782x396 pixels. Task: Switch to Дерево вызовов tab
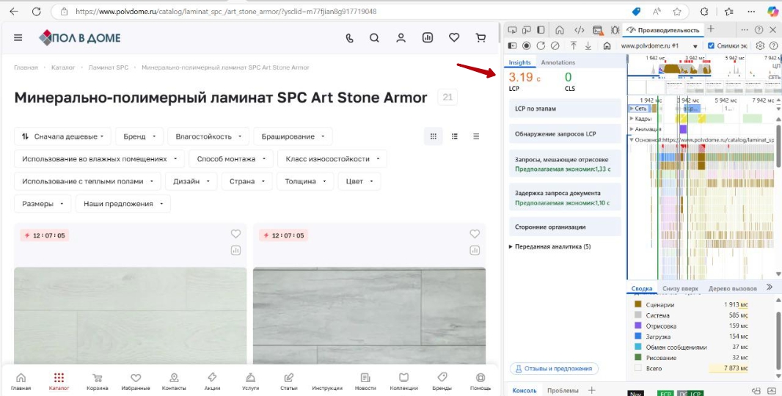point(733,288)
